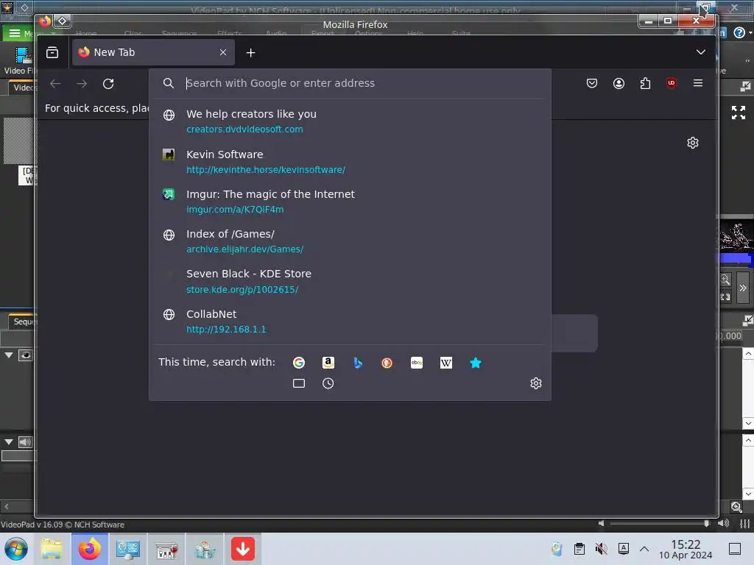The height and width of the screenshot is (565, 754).
Task: Show hidden tray icons chevron
Action: 644,549
